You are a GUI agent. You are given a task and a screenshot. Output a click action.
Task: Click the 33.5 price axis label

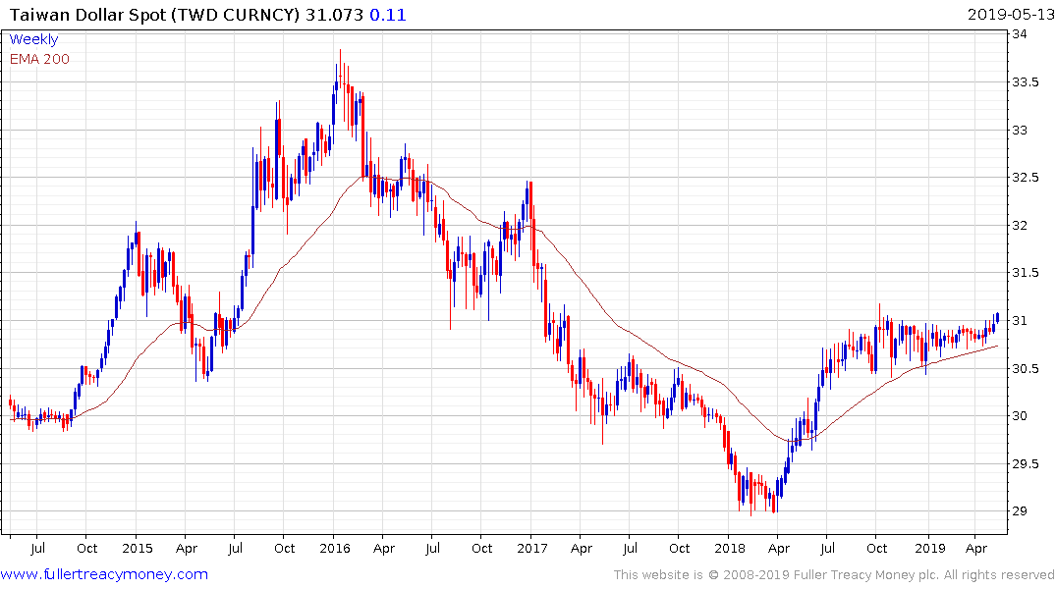click(1025, 82)
